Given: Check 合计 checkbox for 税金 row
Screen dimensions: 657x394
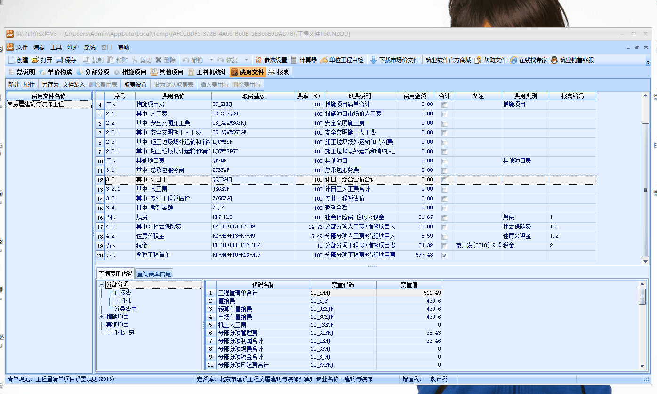Looking at the screenshot, I should [x=444, y=246].
